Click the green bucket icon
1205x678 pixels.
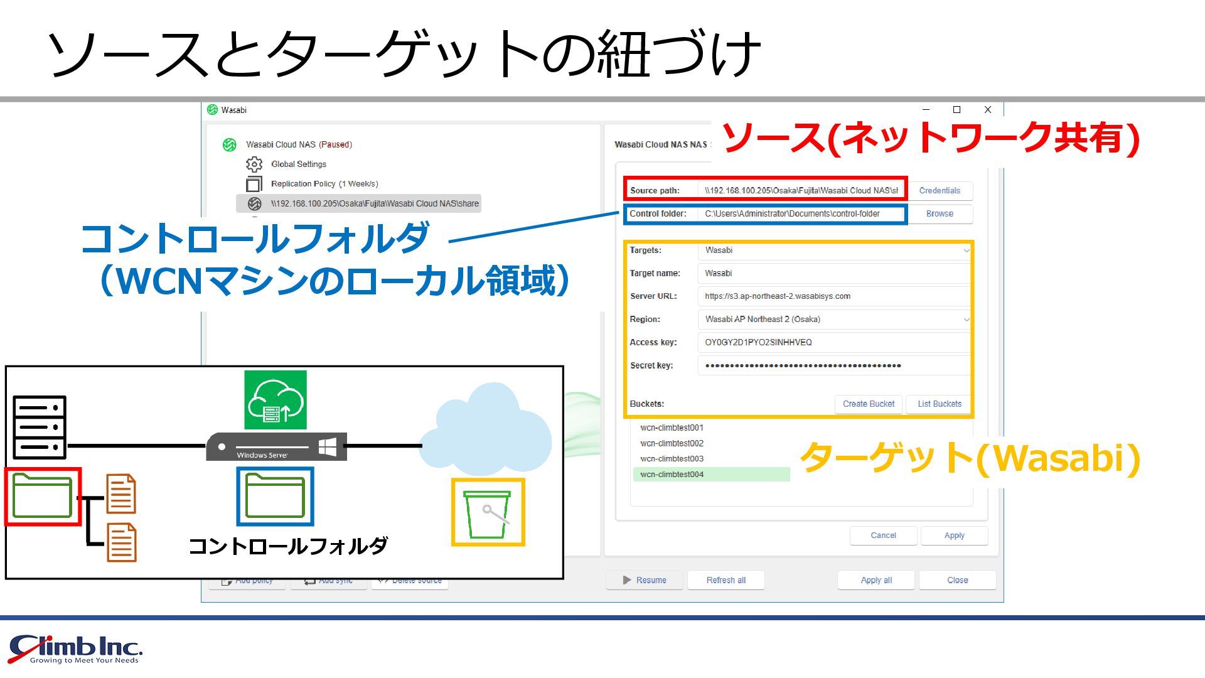(488, 513)
